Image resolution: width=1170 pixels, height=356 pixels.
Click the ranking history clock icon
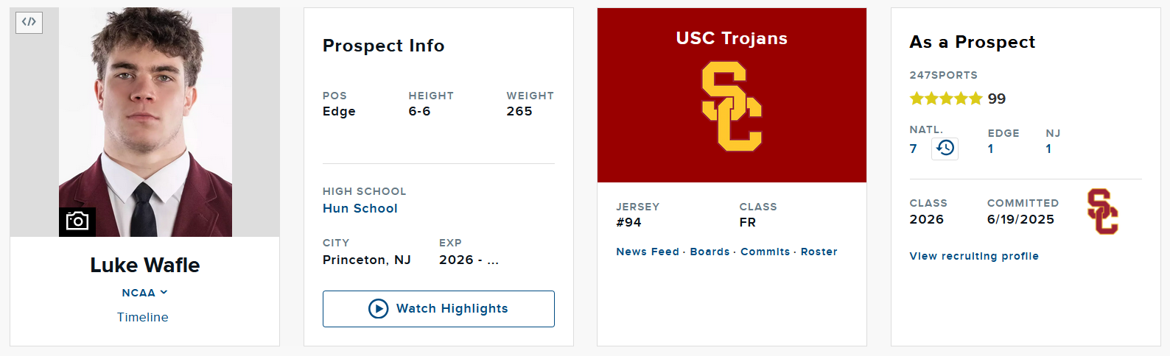coord(945,149)
